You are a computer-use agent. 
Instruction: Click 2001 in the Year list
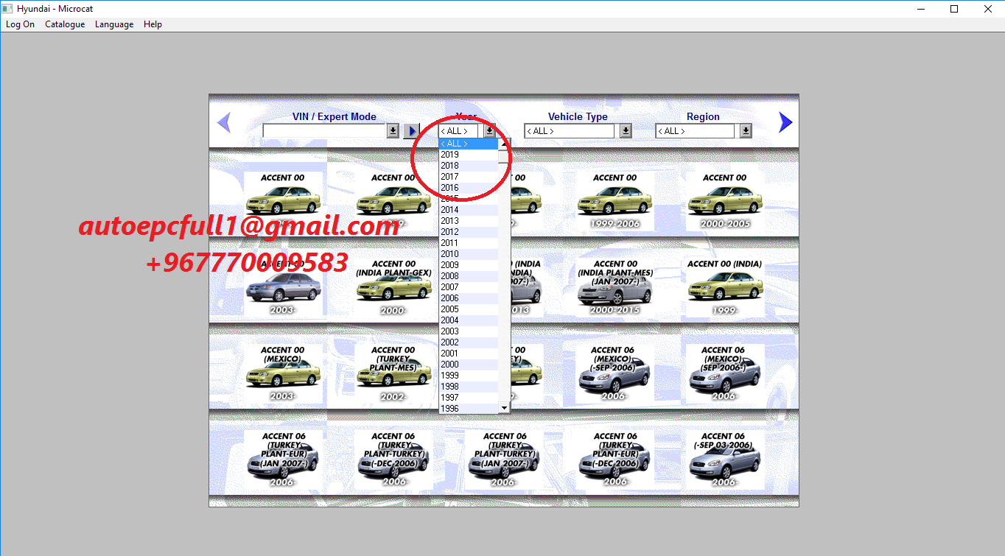(469, 353)
